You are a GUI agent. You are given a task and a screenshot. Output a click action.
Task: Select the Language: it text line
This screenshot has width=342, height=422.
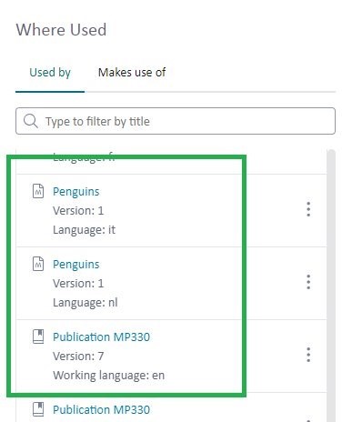point(84,230)
